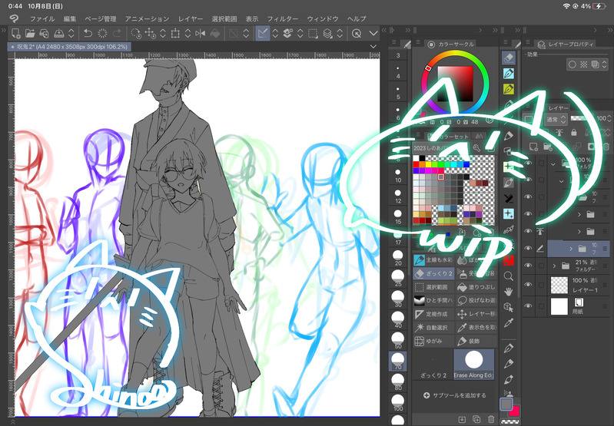Click the new raster layer icon in the Layer panel
The width and height of the screenshot is (614, 426).
(x=533, y=147)
